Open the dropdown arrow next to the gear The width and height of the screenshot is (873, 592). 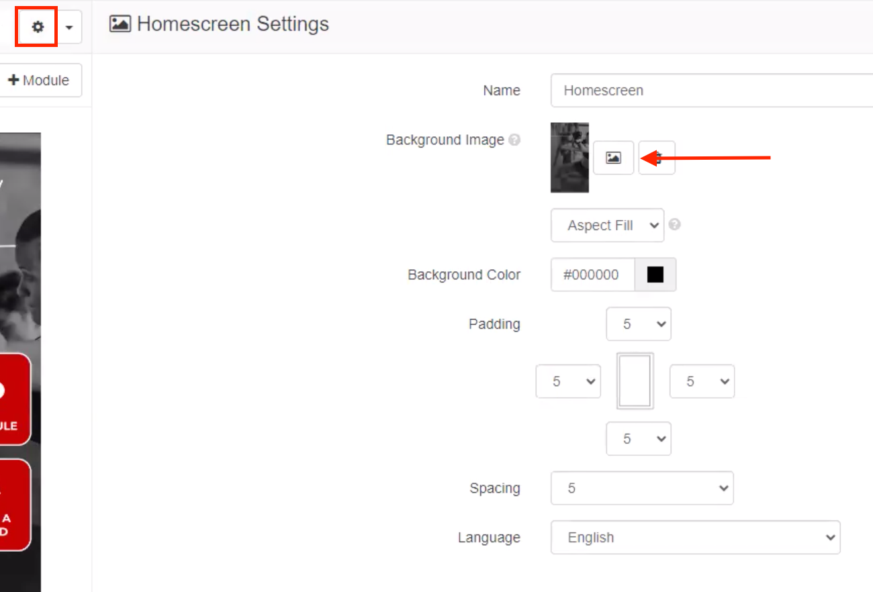point(69,26)
